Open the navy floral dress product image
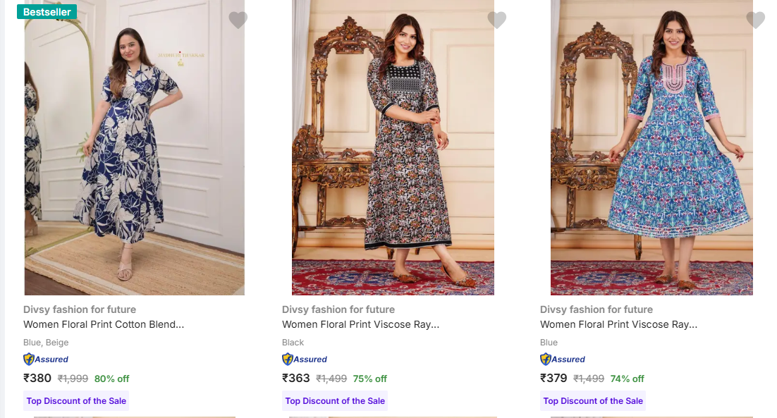 (x=134, y=155)
